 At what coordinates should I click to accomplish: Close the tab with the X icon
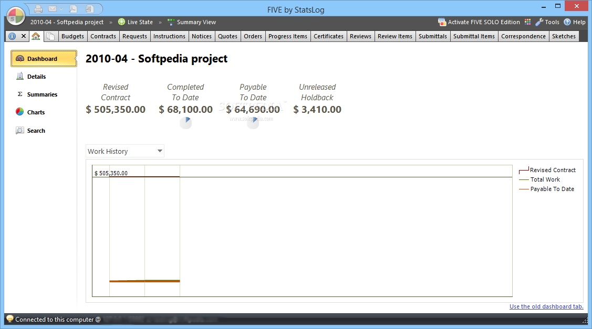[24, 36]
